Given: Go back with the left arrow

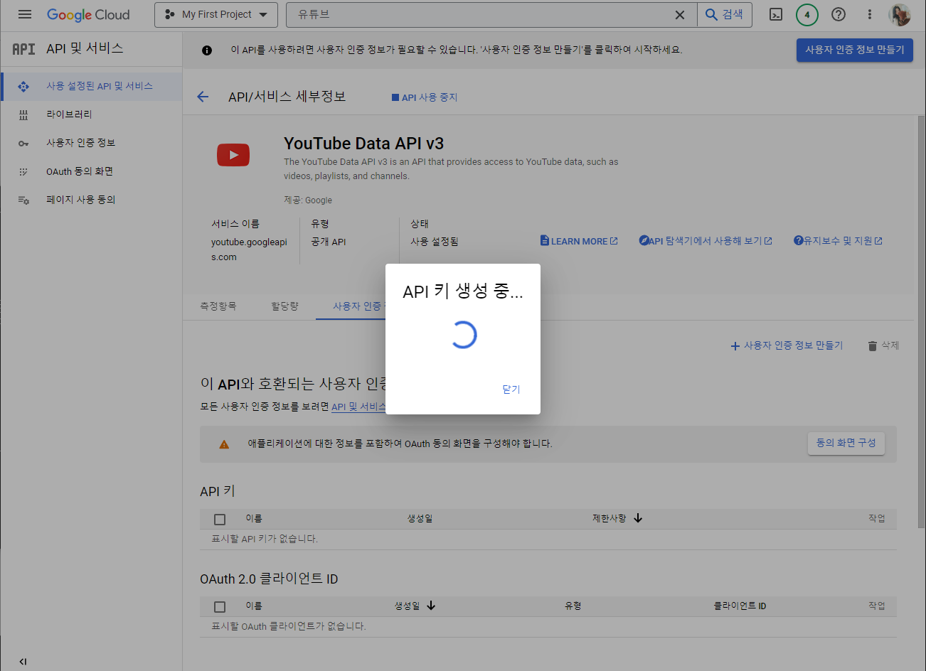Looking at the screenshot, I should point(203,97).
